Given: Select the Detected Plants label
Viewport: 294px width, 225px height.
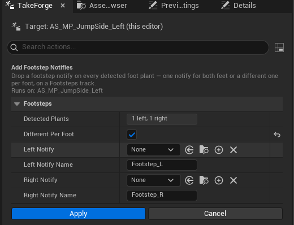Looking at the screenshot, I should click(46, 119).
